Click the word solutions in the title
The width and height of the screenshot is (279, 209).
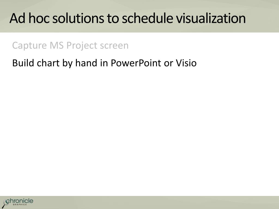coord(78,18)
